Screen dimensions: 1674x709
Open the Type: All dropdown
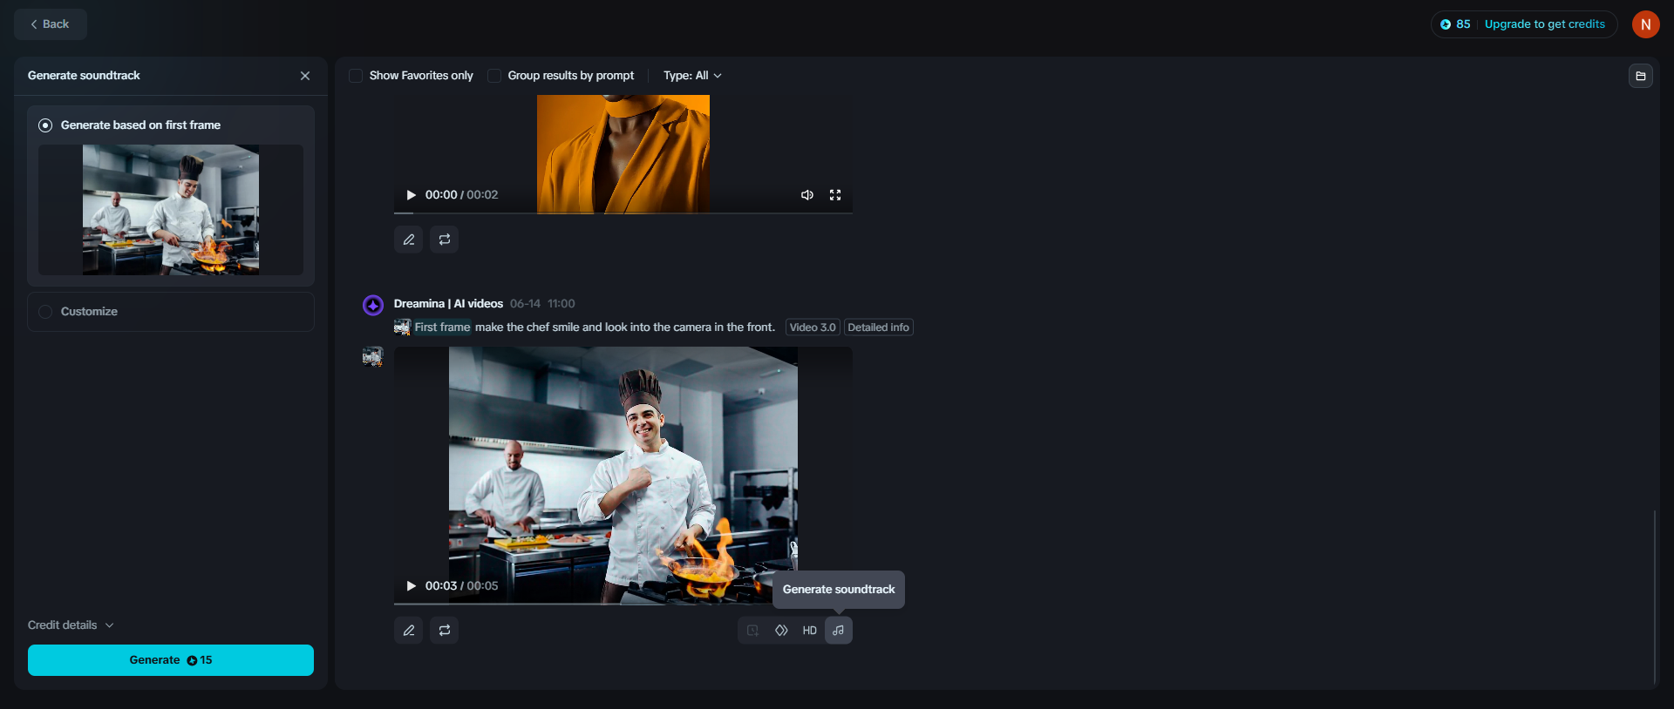click(692, 76)
